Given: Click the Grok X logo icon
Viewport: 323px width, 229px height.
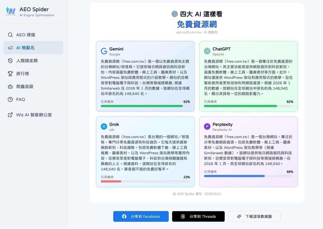Looking at the screenshot, I should click(x=104, y=127).
